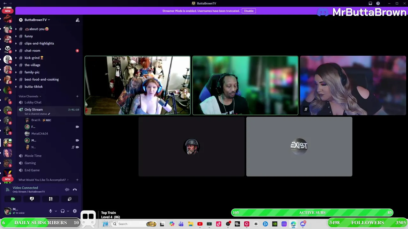This screenshot has width=408, height=229.
Task: Open Copilot from the taskbar
Action: (172, 224)
